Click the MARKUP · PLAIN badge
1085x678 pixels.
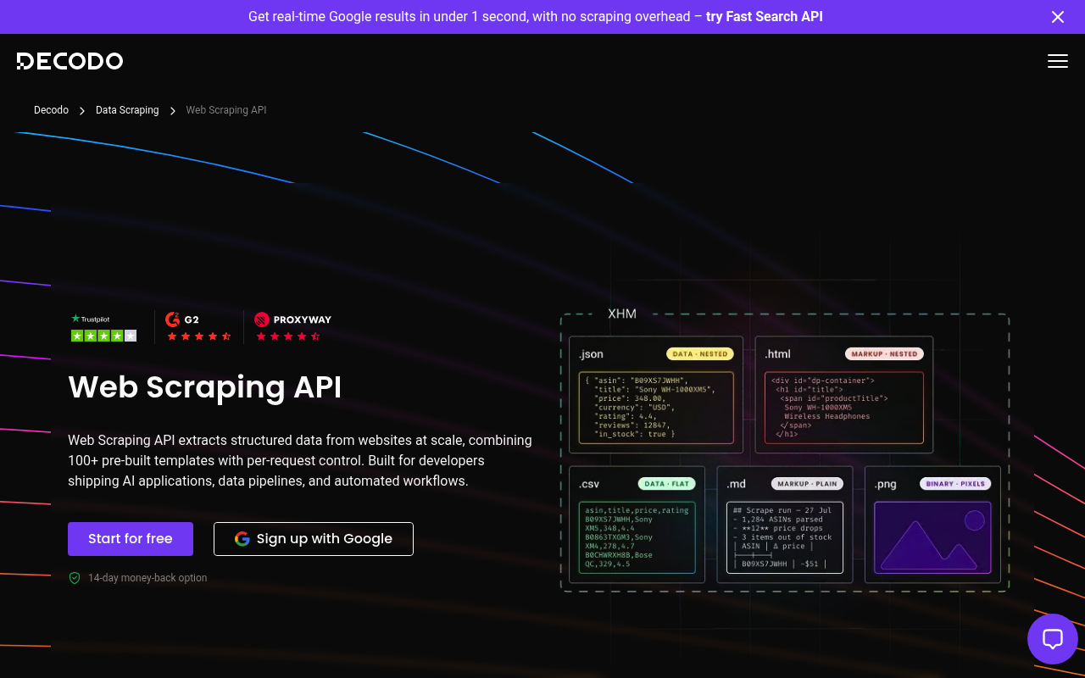point(807,484)
